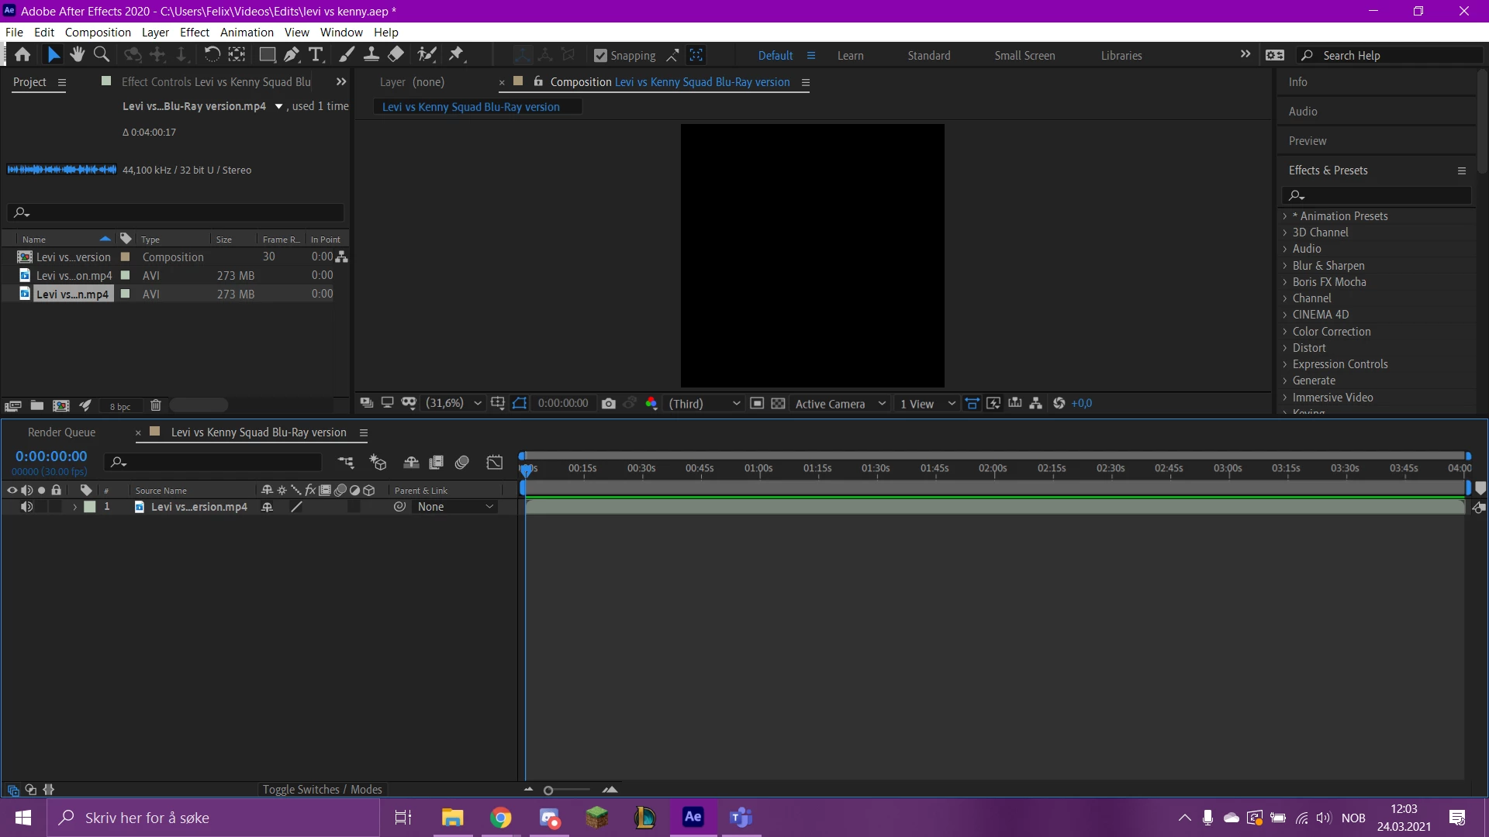Select the Zoom tool in toolbar
The height and width of the screenshot is (837, 1489).
(x=101, y=54)
